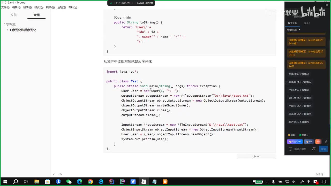The image size is (331, 186).
Task: Open the 段落(P) menu
Action: (27, 7)
